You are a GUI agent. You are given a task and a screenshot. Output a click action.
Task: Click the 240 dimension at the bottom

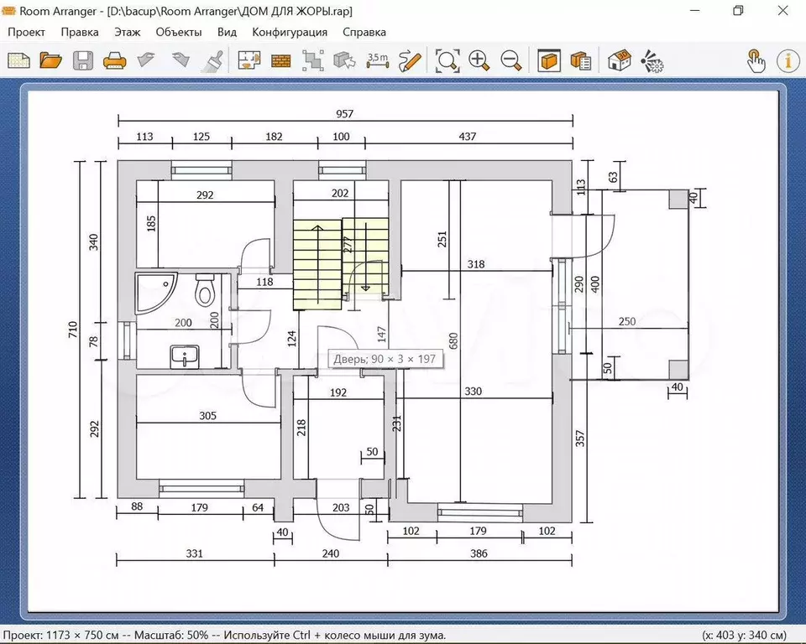331,553
